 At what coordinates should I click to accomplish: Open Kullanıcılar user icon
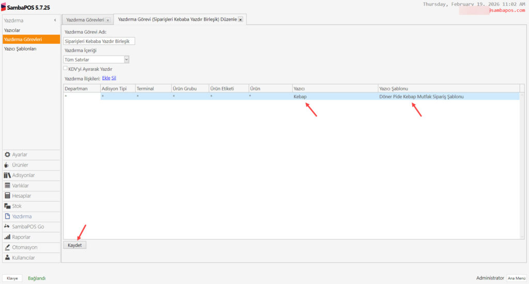(x=7, y=258)
